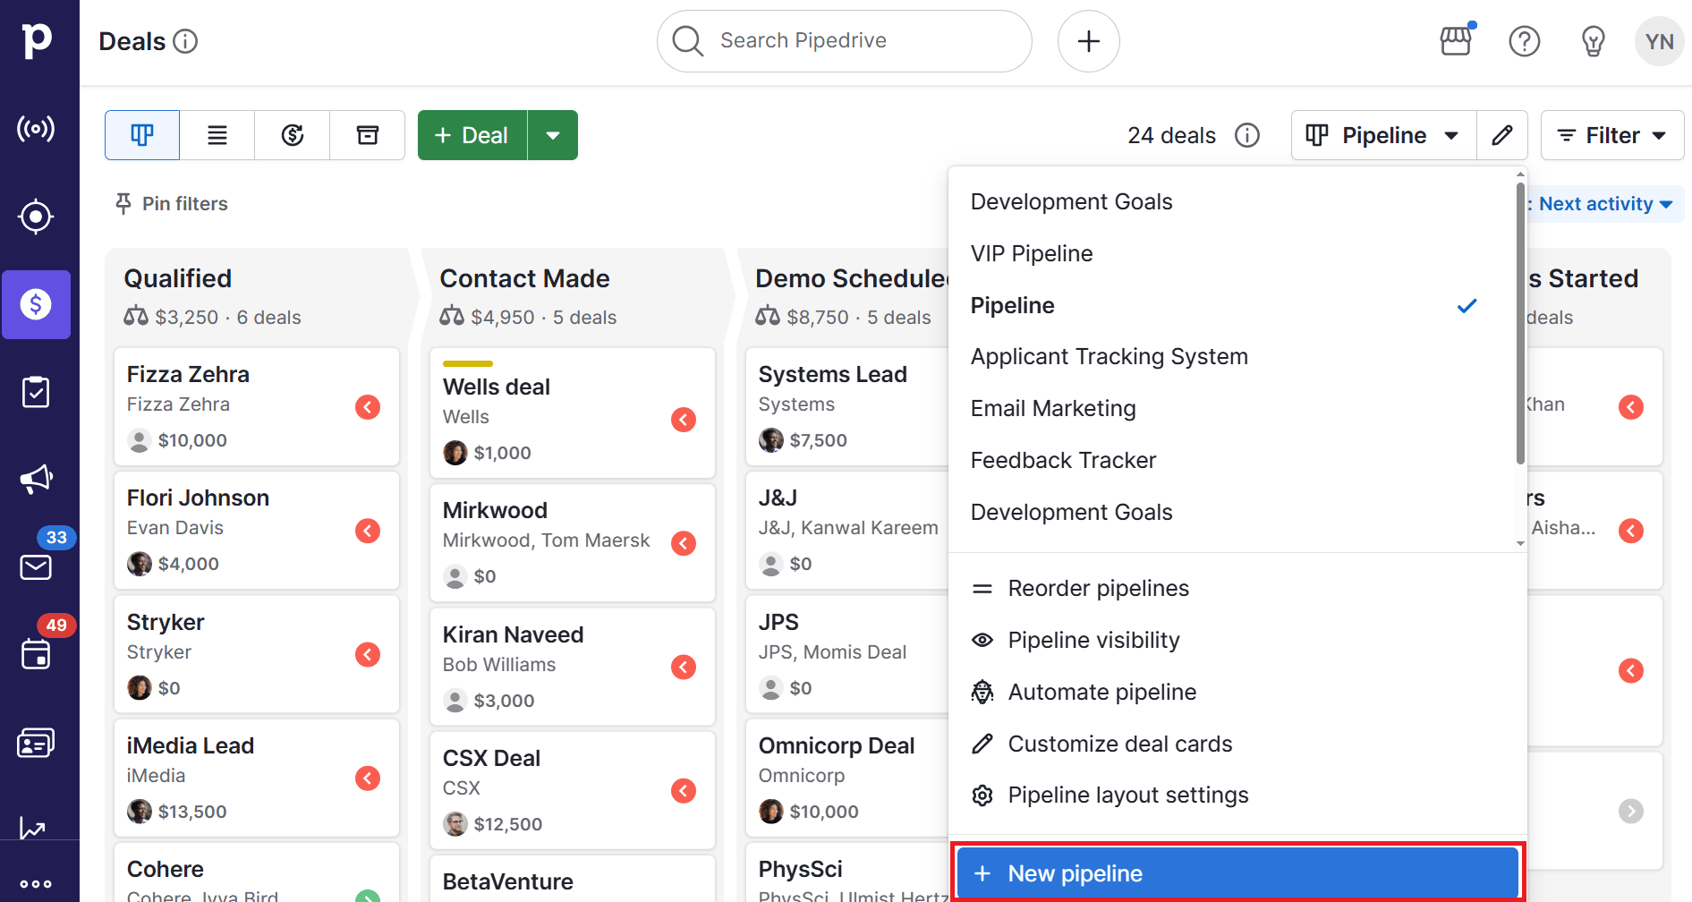
Task: Click the pipeline list scrollbar
Action: (x=1519, y=324)
